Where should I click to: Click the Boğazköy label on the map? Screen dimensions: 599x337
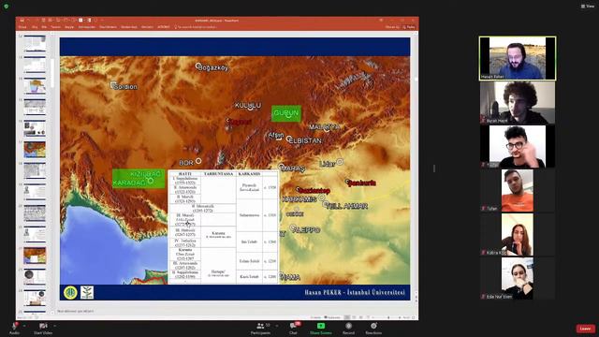214,67
